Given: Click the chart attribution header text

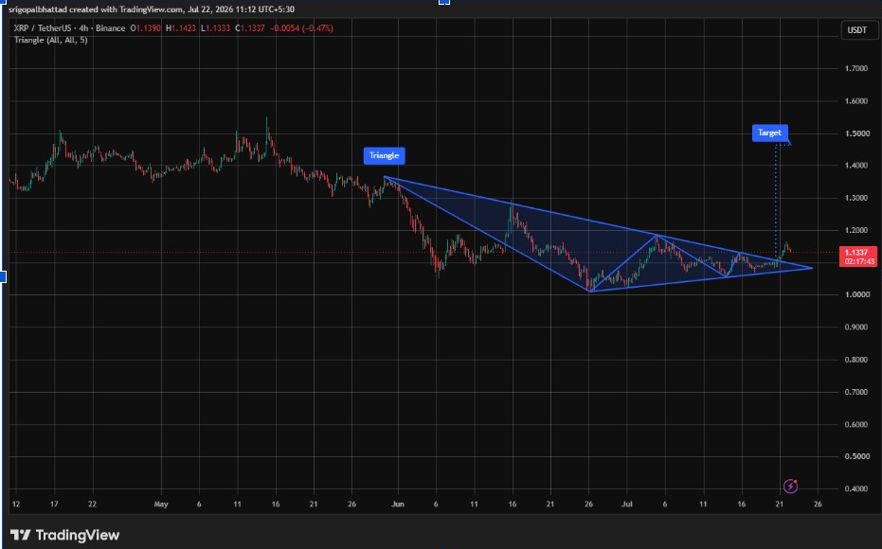Looking at the screenshot, I should pyautogui.click(x=152, y=9).
